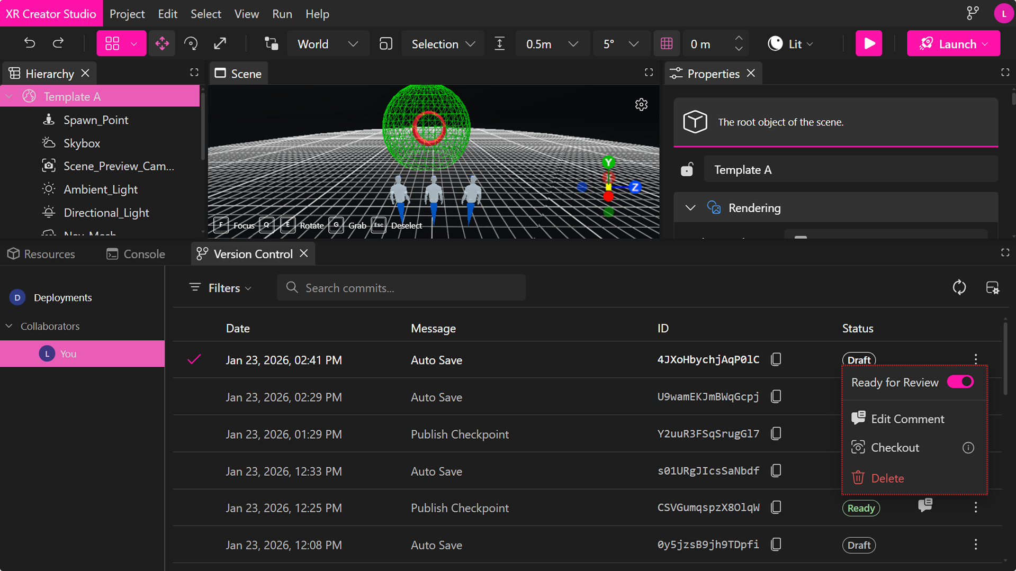Select the translate move tool

pyautogui.click(x=162, y=43)
